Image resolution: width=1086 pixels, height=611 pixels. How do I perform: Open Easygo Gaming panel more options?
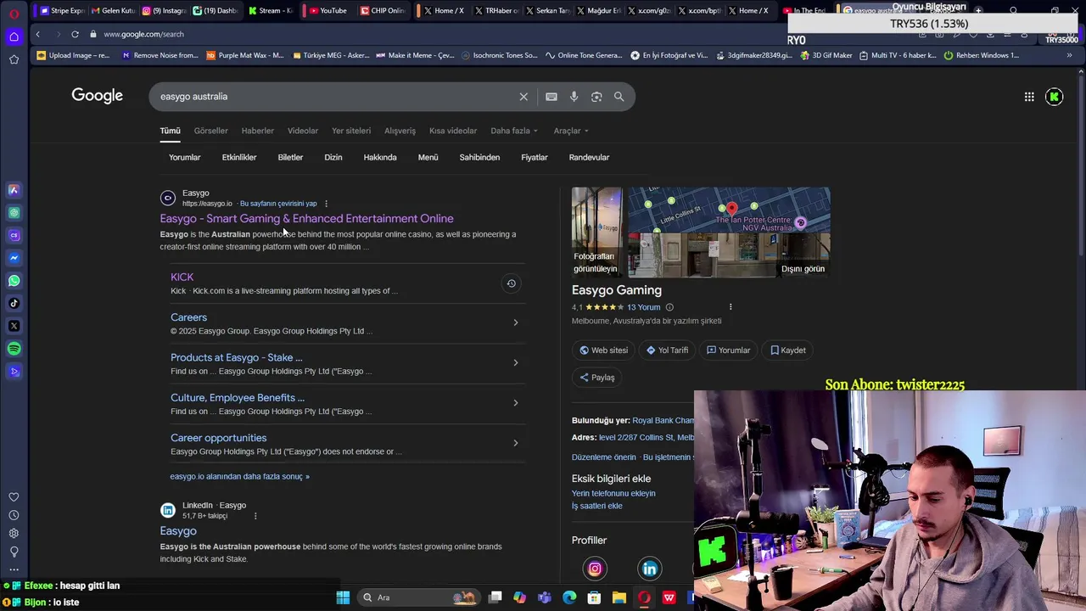[x=731, y=307]
